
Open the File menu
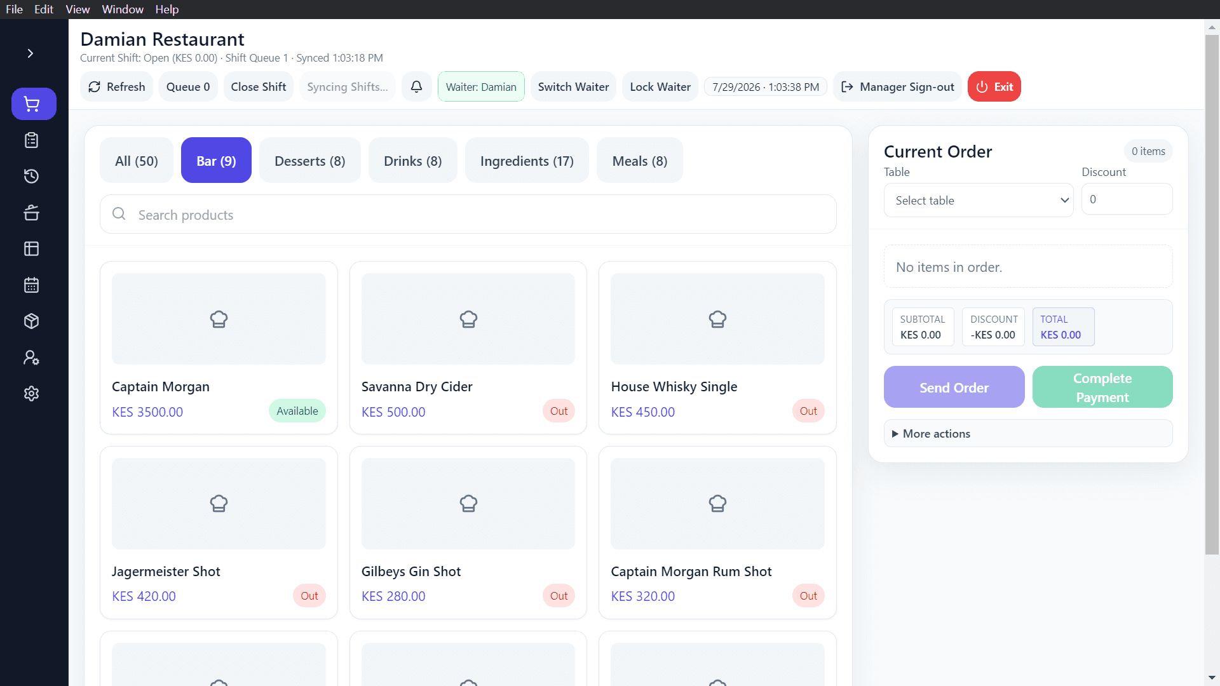click(14, 10)
